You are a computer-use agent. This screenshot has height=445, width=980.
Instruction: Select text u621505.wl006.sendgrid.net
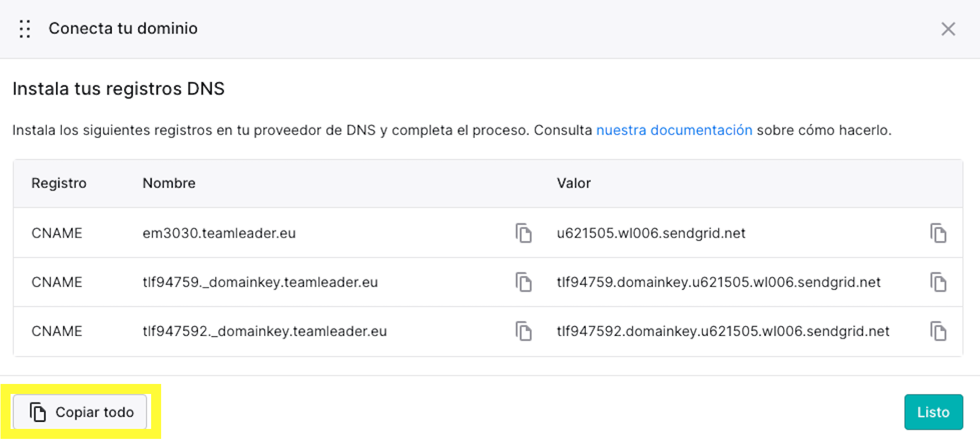[x=651, y=233]
